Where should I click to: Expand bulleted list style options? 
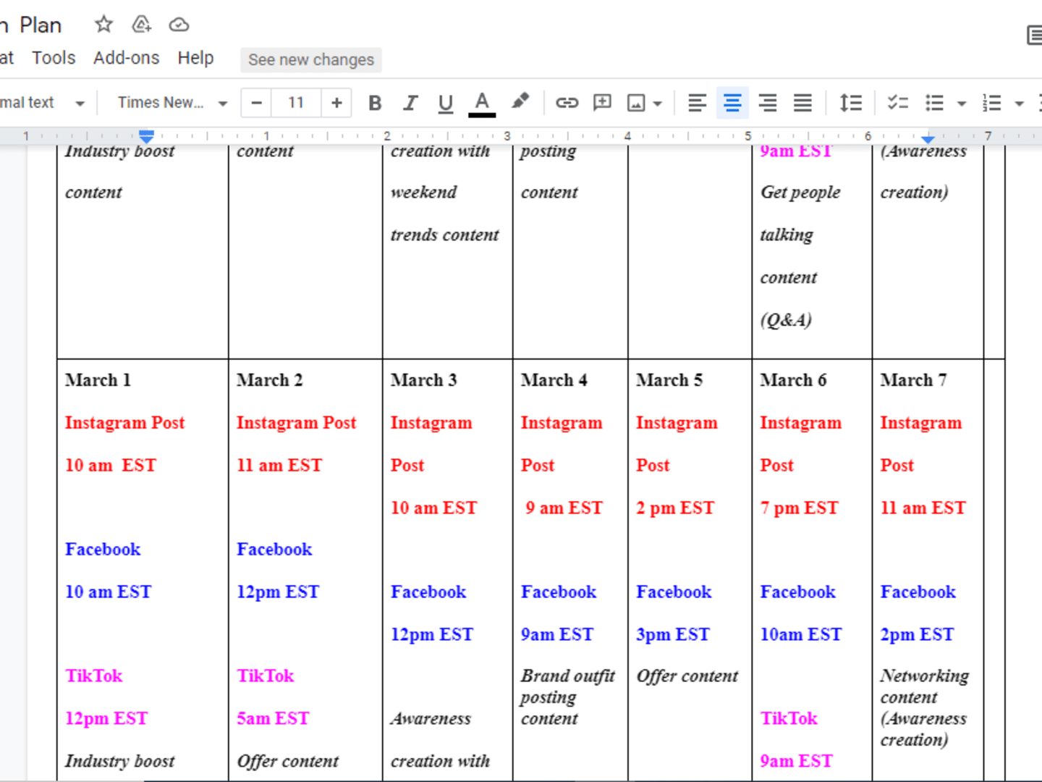[962, 104]
